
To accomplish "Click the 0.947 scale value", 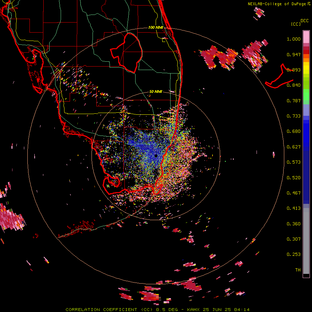I will [x=294, y=54].
